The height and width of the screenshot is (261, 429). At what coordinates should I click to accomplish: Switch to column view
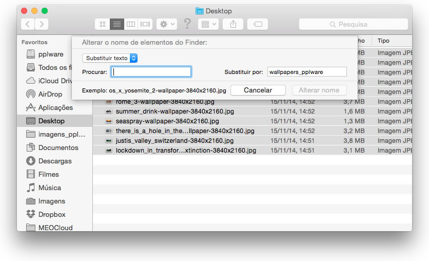tap(131, 24)
